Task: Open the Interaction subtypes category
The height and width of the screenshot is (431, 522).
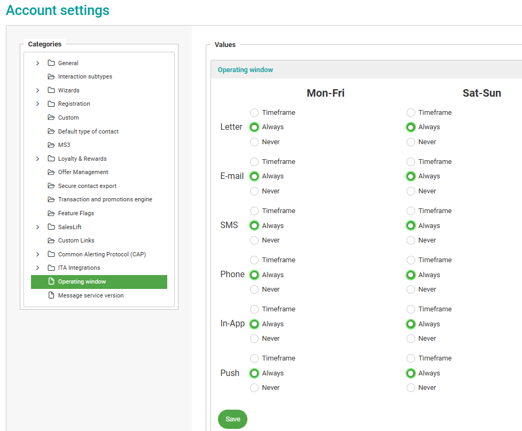Action: 85,77
